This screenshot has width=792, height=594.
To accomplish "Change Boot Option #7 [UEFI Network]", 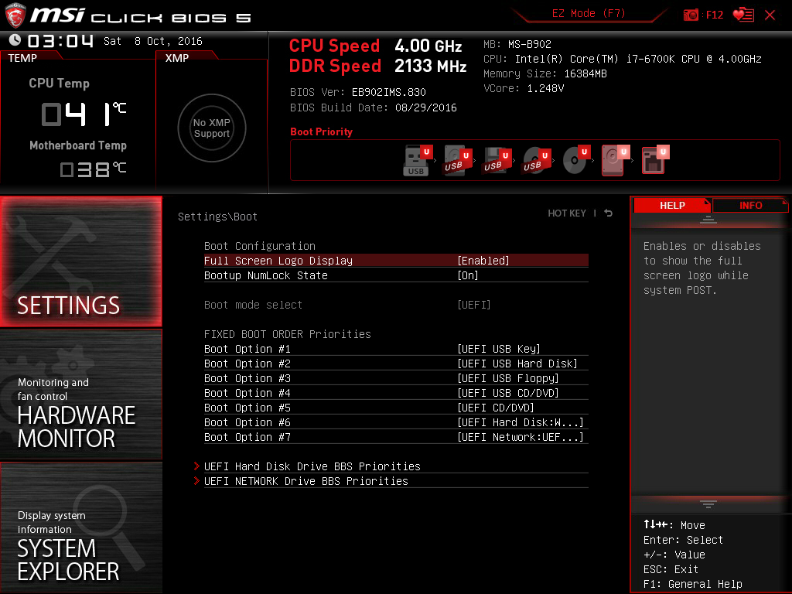I will [x=396, y=436].
